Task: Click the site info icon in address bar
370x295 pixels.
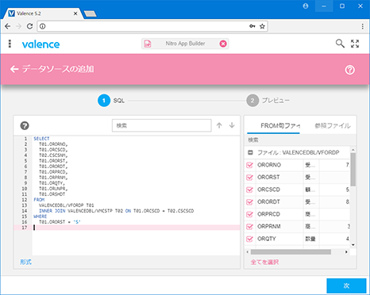Action: coord(43,26)
